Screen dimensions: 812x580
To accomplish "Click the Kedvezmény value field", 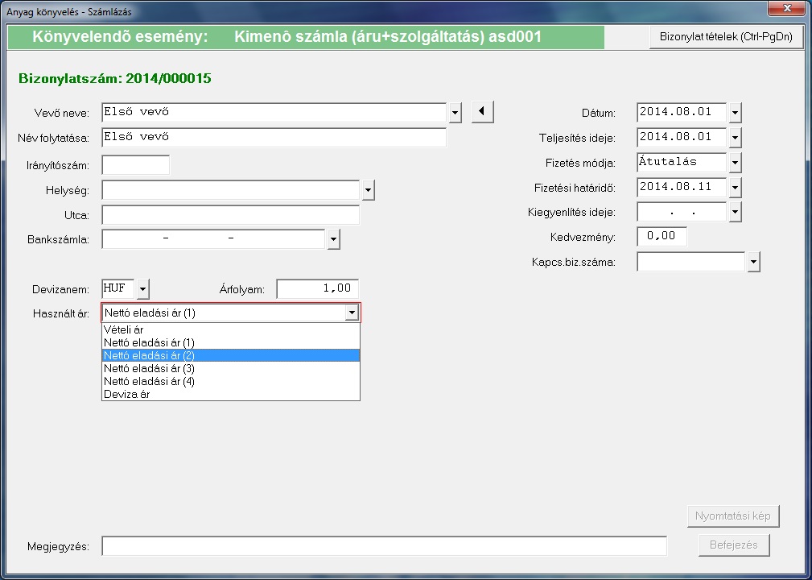I will (662, 237).
